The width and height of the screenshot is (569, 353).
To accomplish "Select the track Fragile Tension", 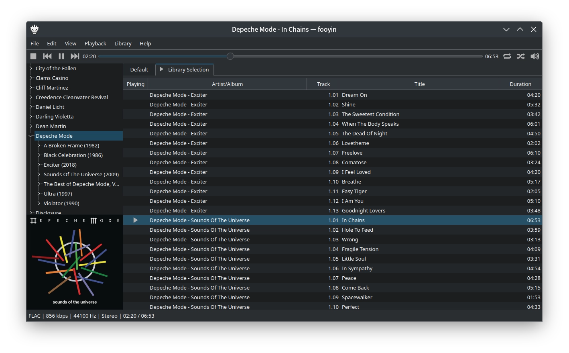I will click(360, 249).
